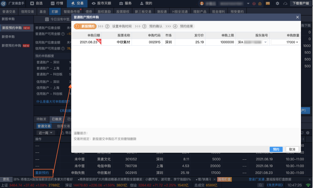Click the customer service headset icon
The width and height of the screenshot is (313, 188).
(x=285, y=4)
